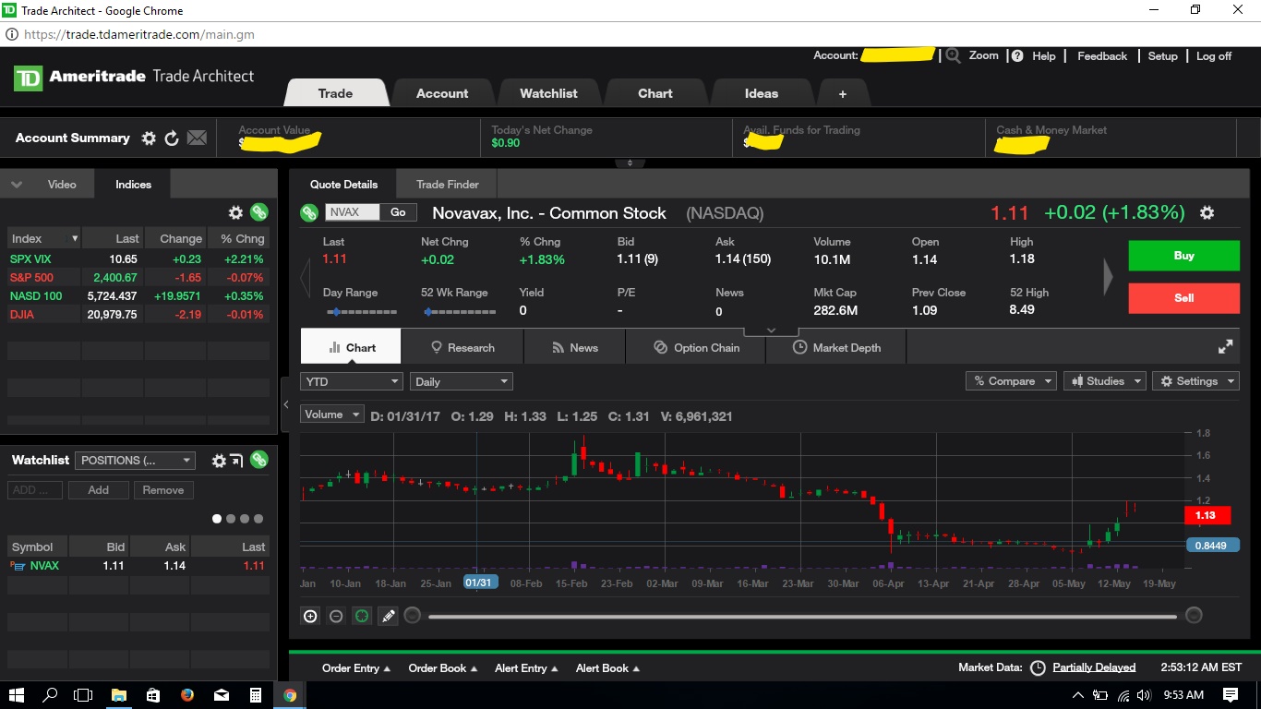Viewport: 1261px width, 709px height.
Task: Open the Option Chain tab
Action: [x=696, y=348]
